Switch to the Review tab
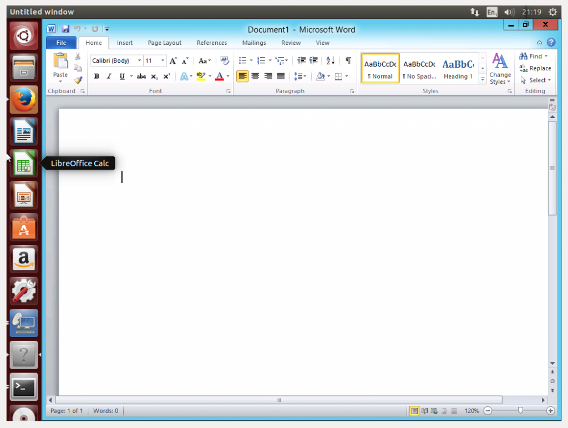568x428 pixels. click(x=291, y=43)
